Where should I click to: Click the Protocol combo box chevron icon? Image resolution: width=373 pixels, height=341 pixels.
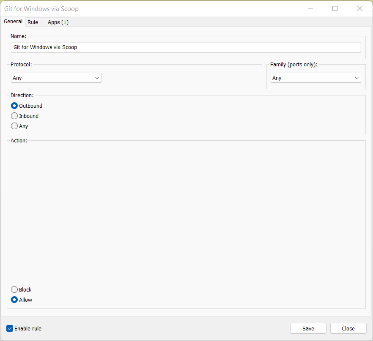pos(97,78)
